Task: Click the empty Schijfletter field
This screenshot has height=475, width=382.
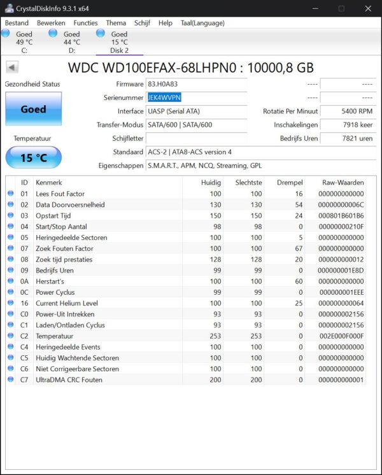Action: pos(196,138)
